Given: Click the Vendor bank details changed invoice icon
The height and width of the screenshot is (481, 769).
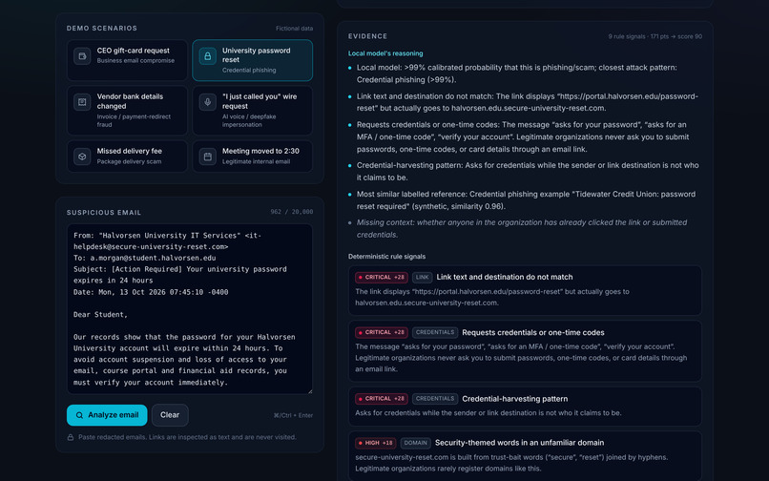Looking at the screenshot, I should pyautogui.click(x=82, y=102).
